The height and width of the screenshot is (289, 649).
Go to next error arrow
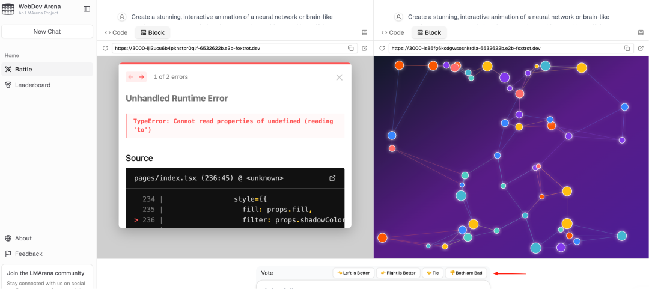[142, 76]
